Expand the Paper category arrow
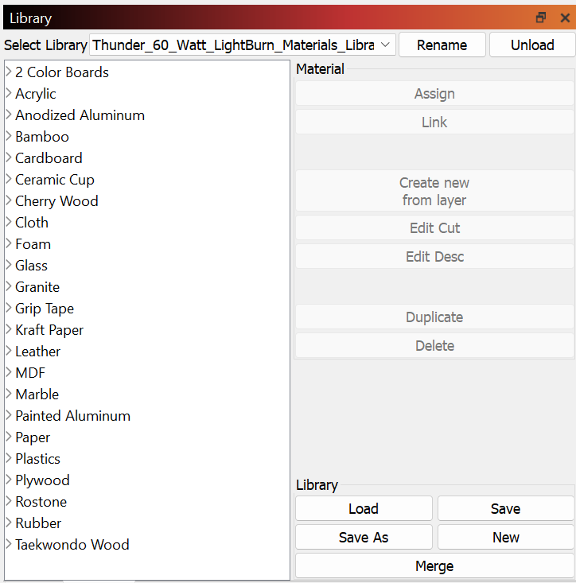Viewport: 576px width, 583px height. (9, 437)
